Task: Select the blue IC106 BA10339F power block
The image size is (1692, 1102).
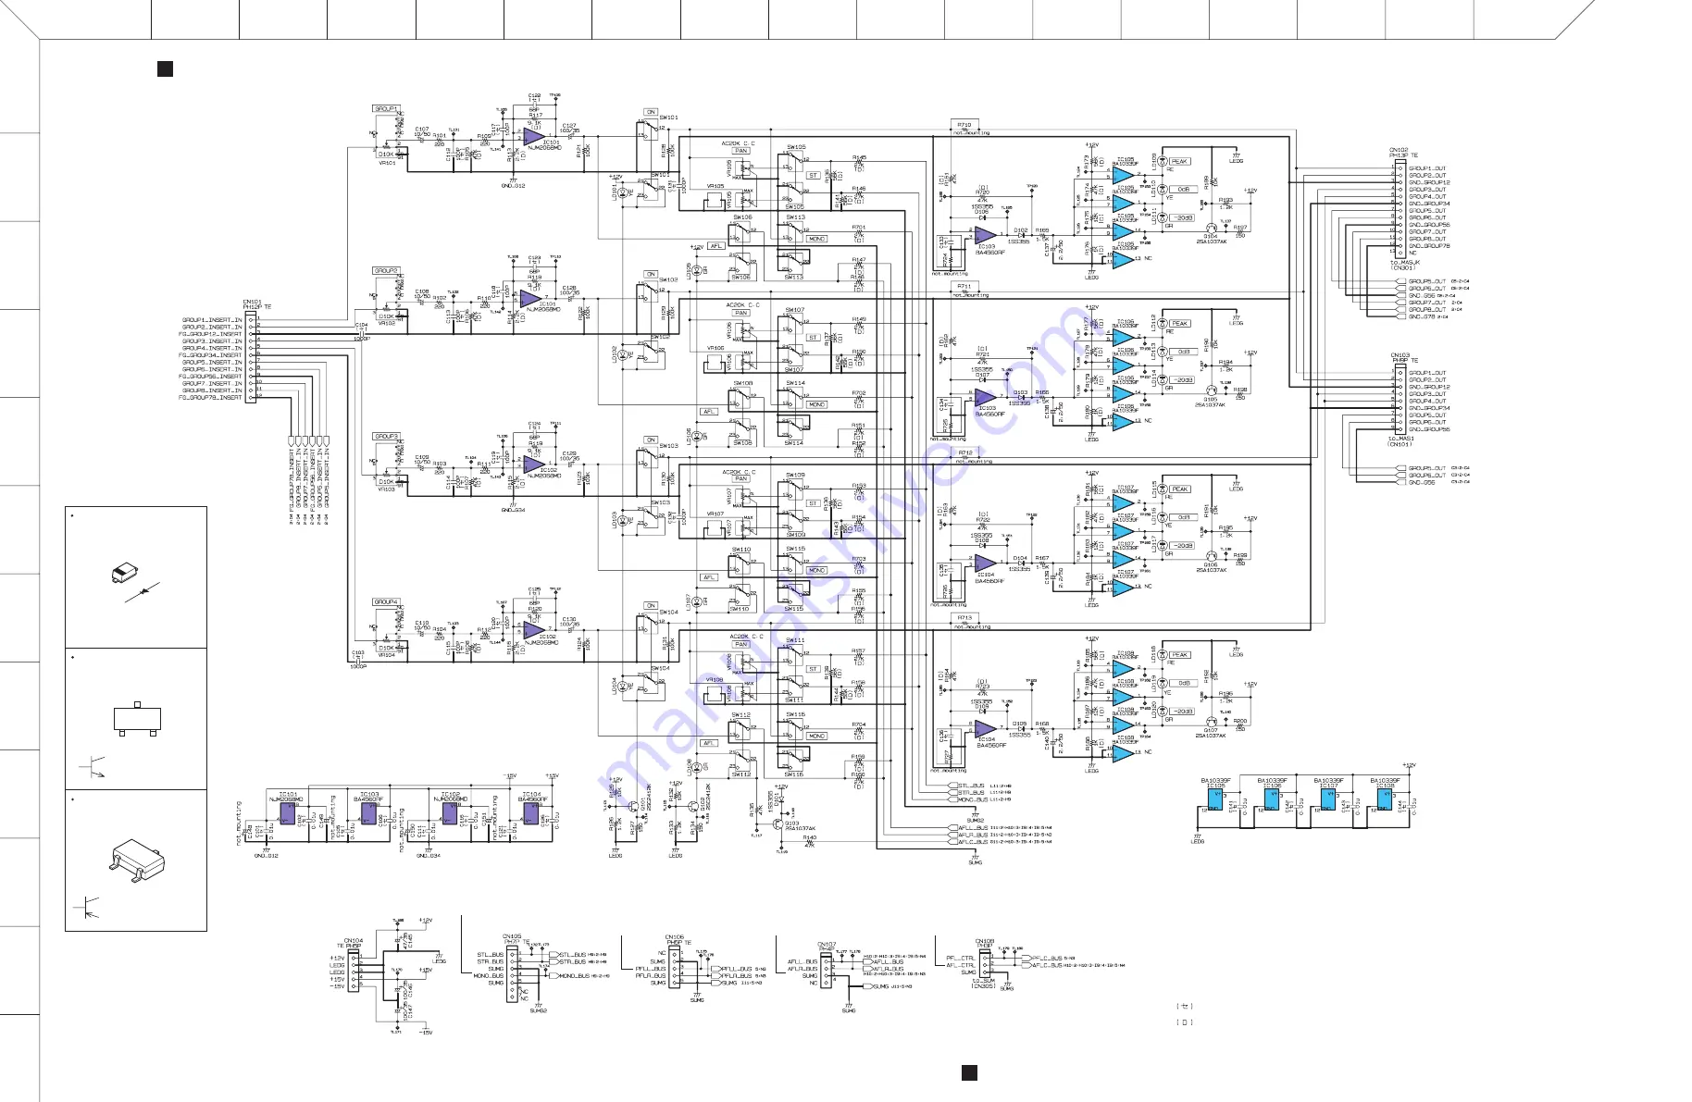Action: click(x=1272, y=798)
